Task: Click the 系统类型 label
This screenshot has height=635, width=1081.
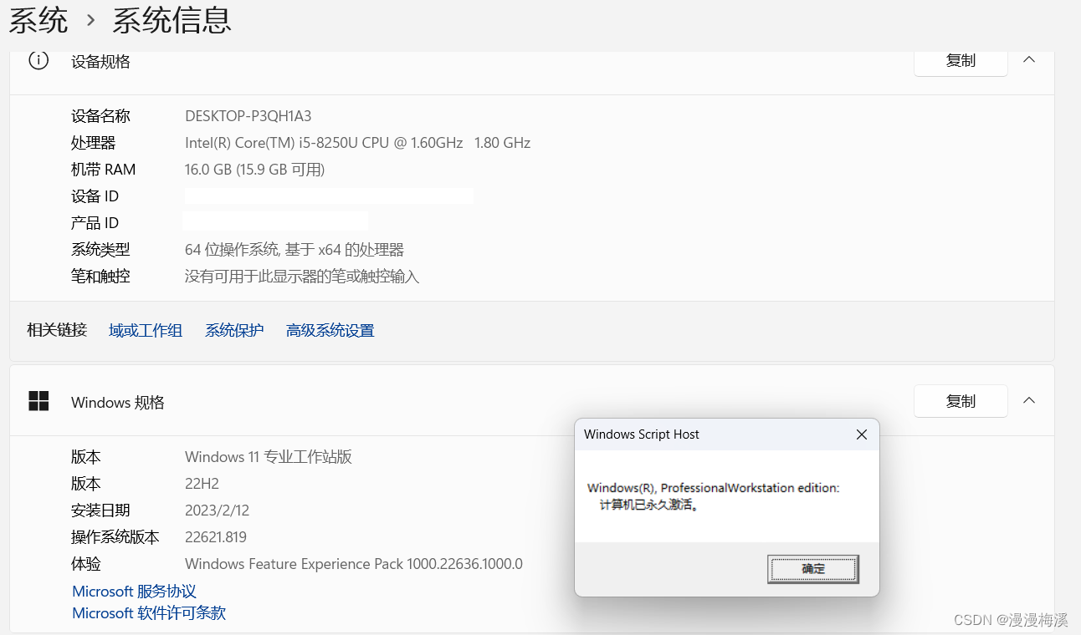Action: pos(100,250)
